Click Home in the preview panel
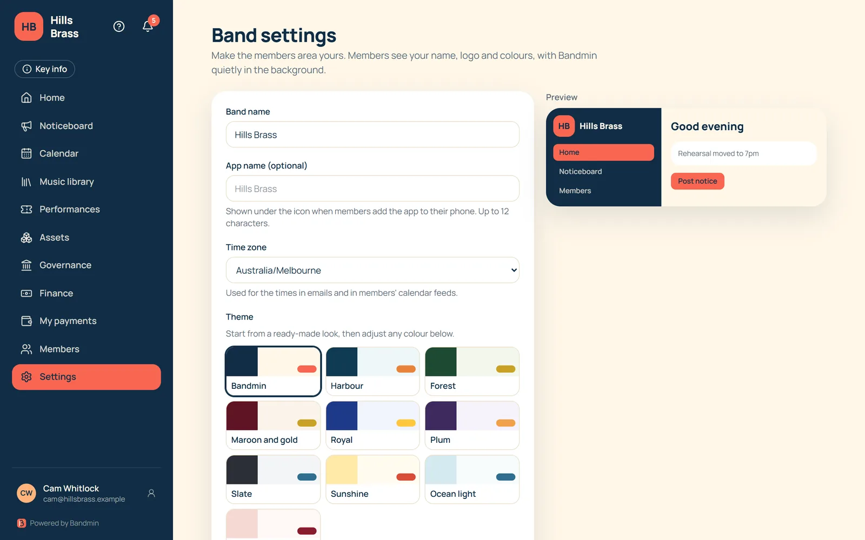 [x=603, y=152]
